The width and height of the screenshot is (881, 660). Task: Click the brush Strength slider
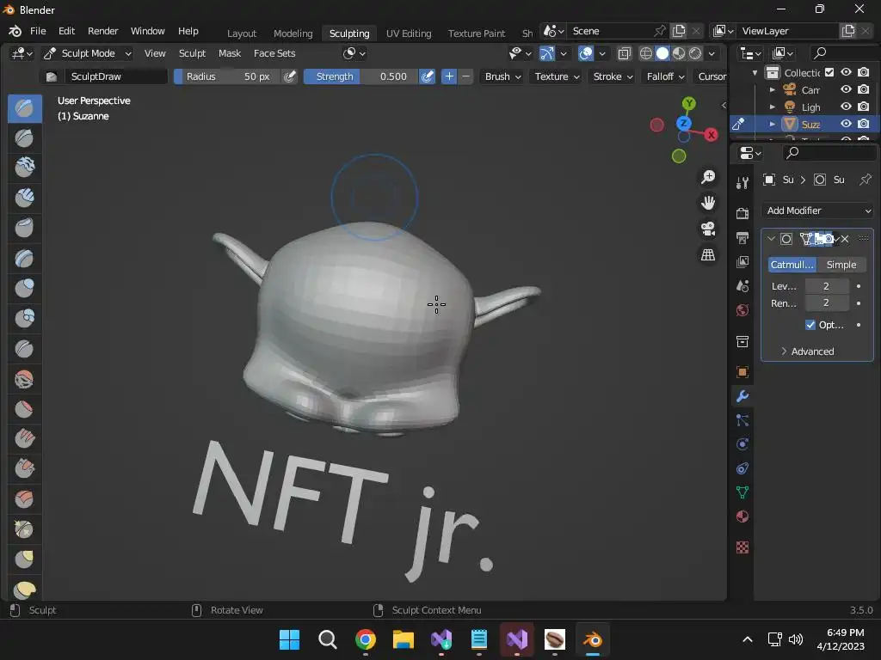360,76
